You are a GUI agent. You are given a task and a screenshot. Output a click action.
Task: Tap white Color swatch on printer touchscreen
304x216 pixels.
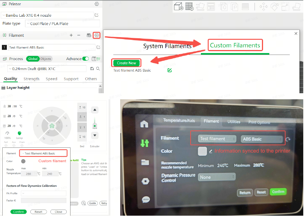click(202, 151)
